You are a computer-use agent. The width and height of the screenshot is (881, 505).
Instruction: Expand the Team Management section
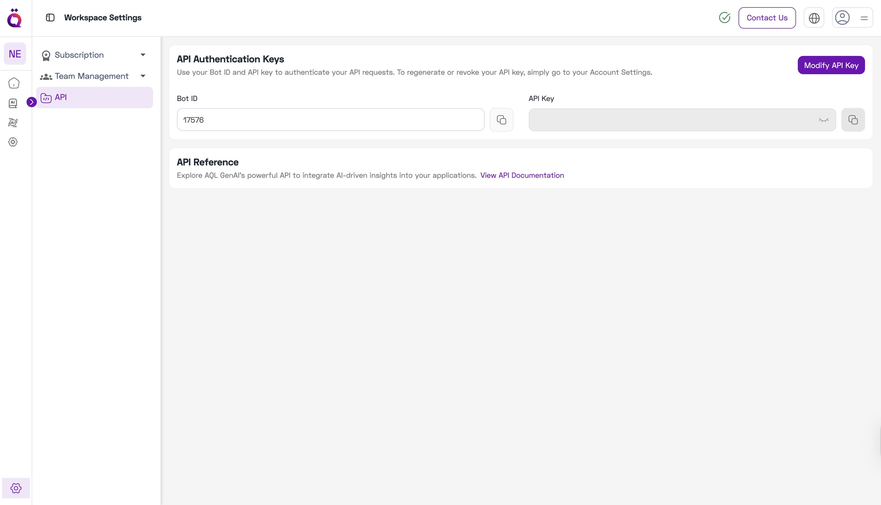tap(143, 76)
